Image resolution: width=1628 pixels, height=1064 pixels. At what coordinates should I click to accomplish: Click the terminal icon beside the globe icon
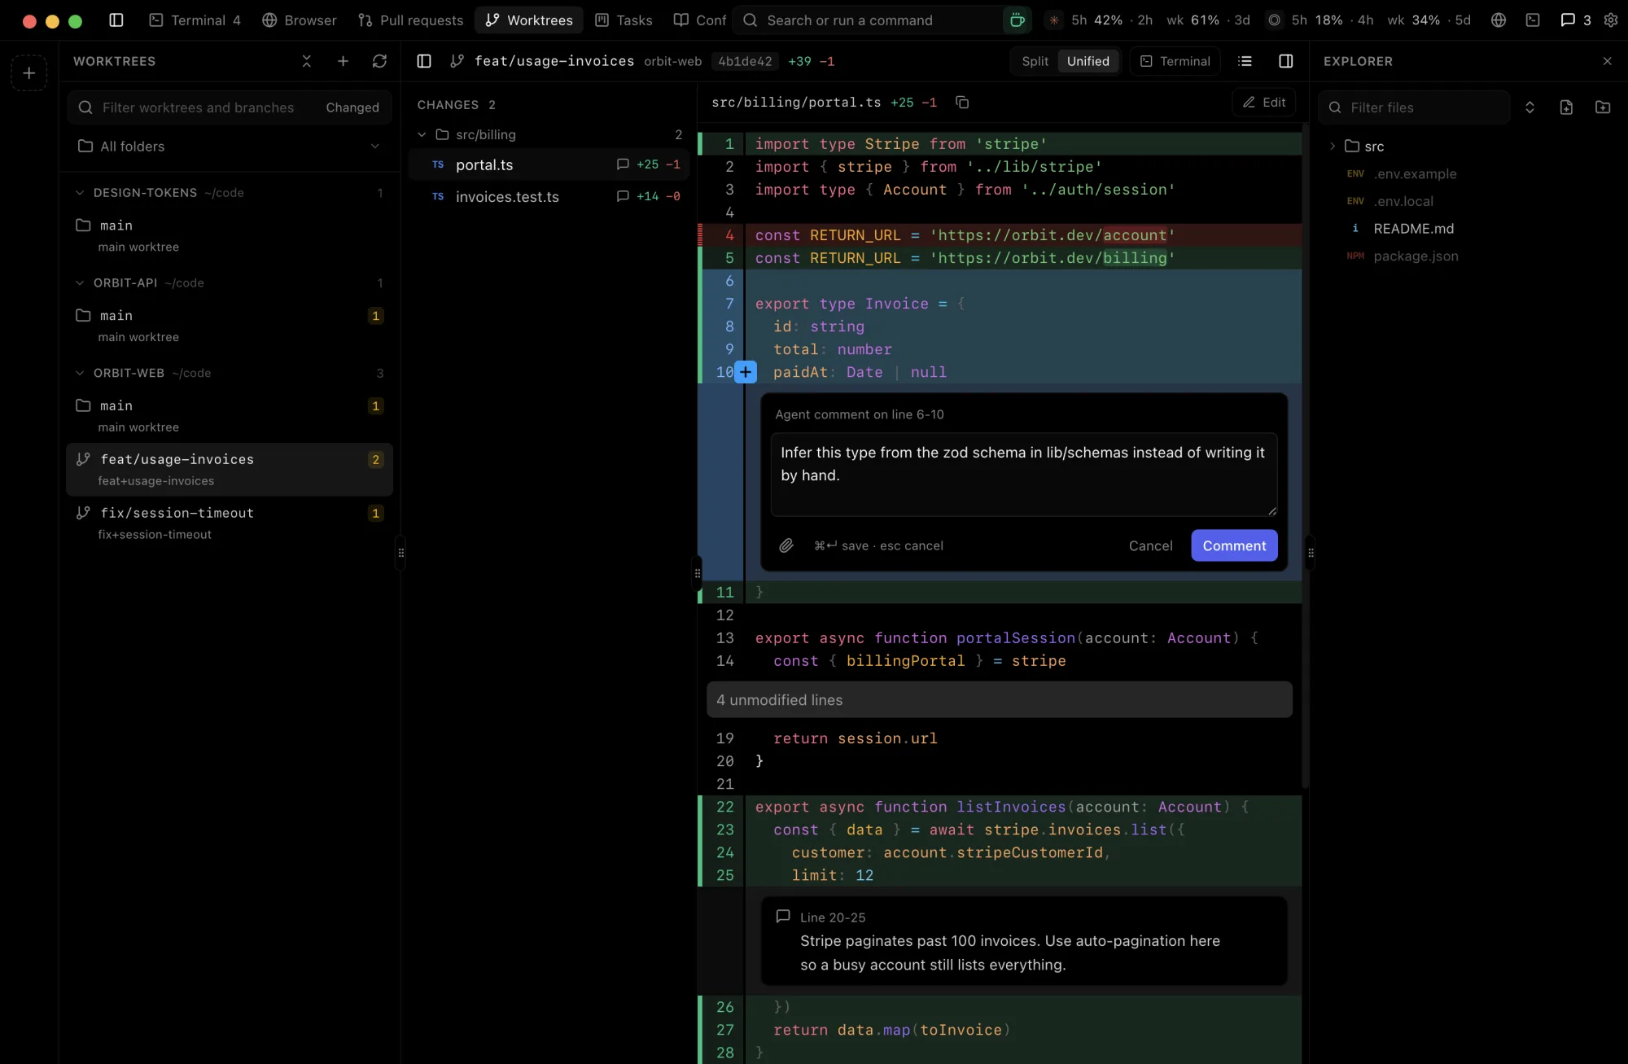point(1533,20)
